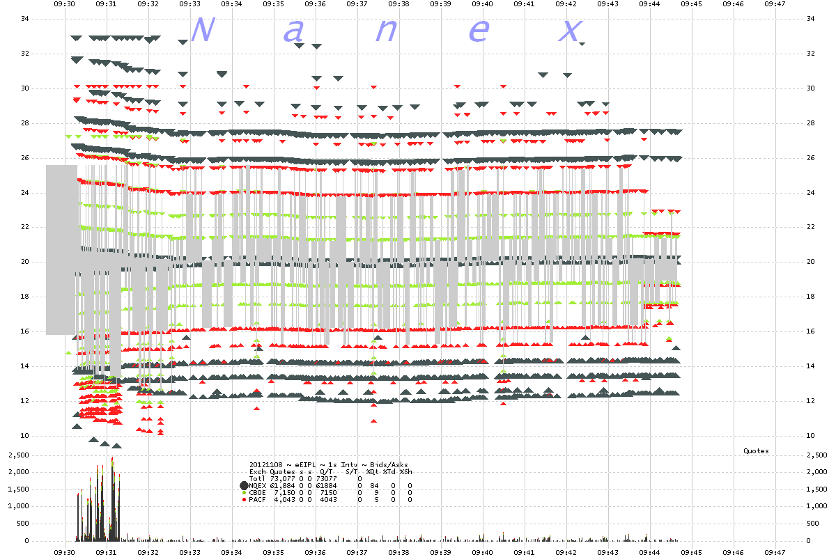Screen dimensions: 836x557
Task: Click the green CBOE legend dot
Action: point(244,492)
